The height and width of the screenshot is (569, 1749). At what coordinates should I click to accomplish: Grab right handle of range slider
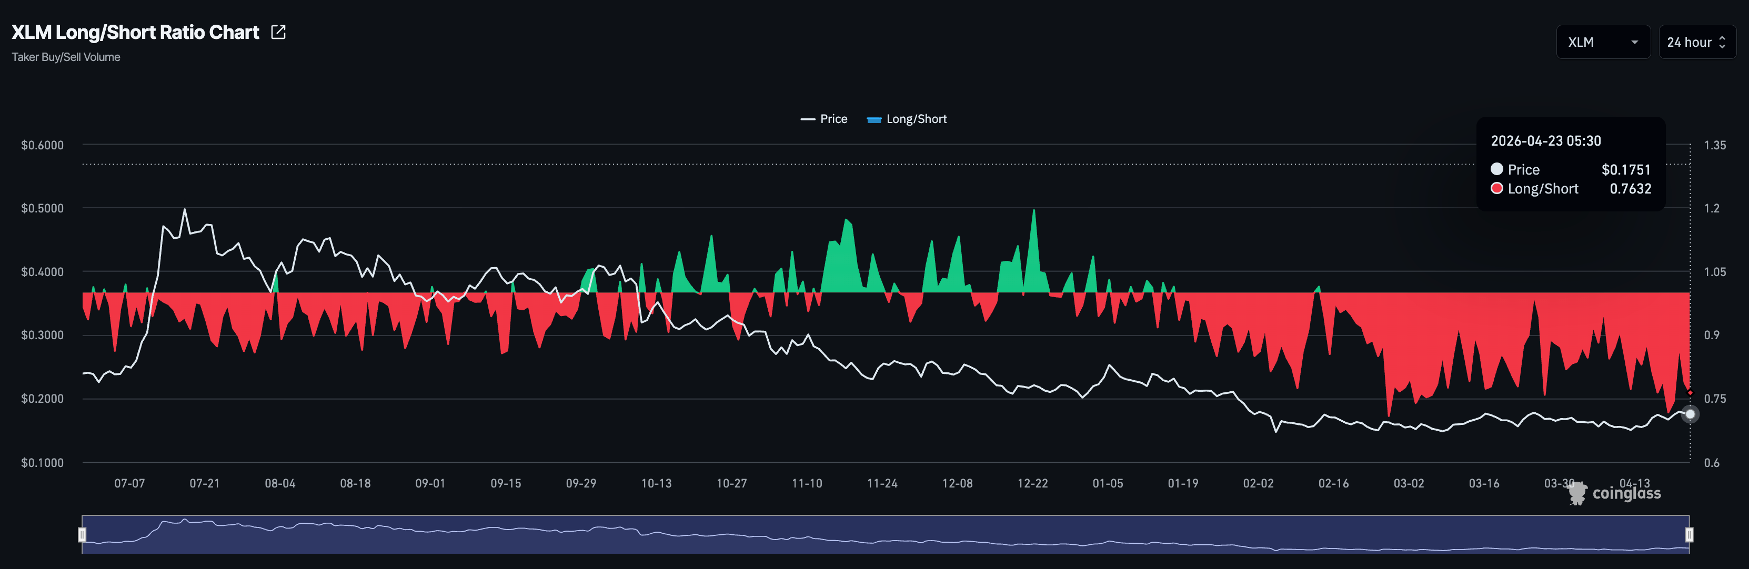pos(1688,534)
